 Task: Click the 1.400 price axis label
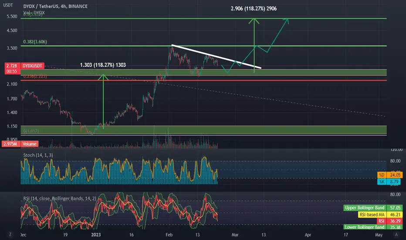(x=12, y=112)
